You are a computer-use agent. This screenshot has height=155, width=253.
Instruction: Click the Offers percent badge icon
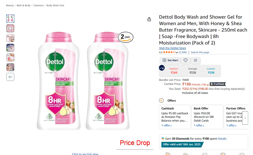(161, 101)
